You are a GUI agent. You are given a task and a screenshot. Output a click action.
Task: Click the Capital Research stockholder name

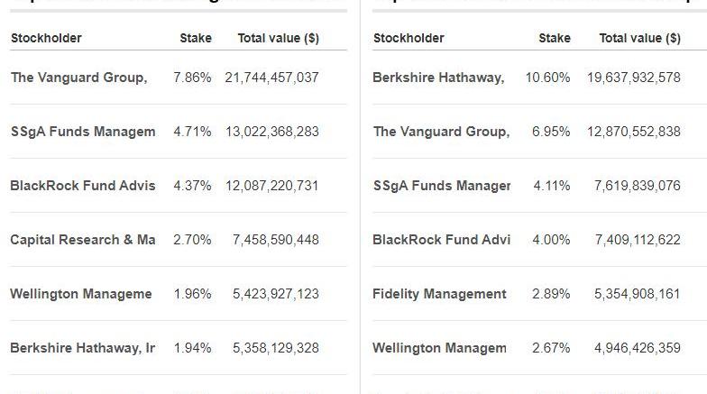(82, 240)
